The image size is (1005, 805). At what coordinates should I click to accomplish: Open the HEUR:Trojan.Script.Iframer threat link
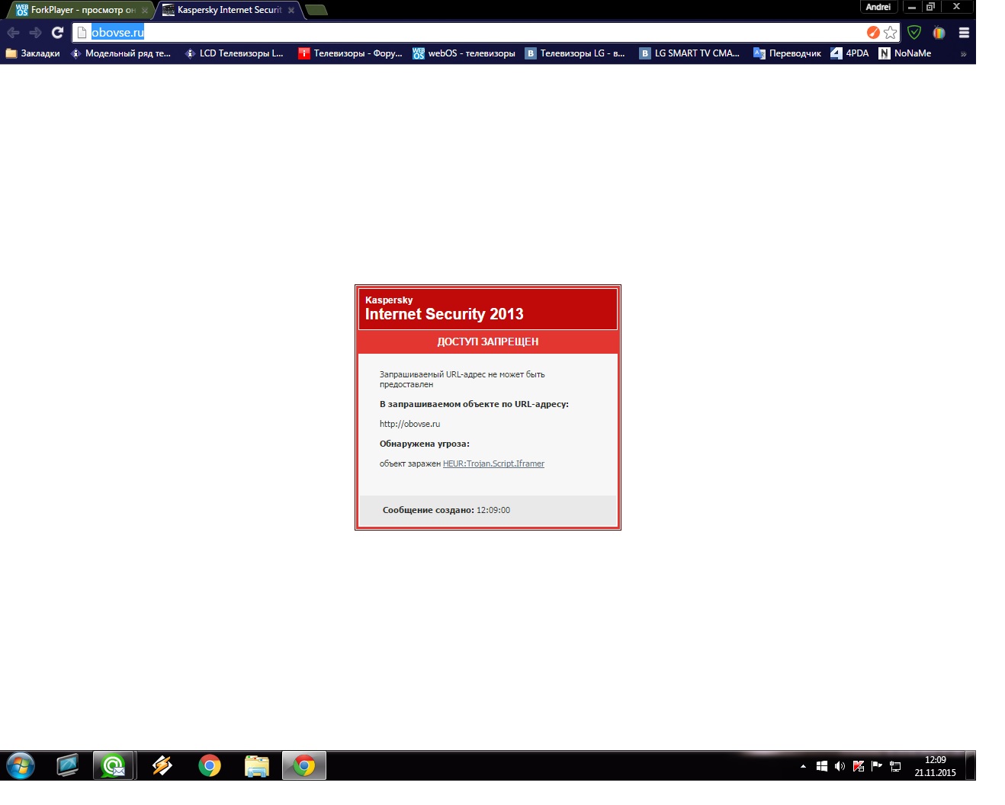point(493,463)
